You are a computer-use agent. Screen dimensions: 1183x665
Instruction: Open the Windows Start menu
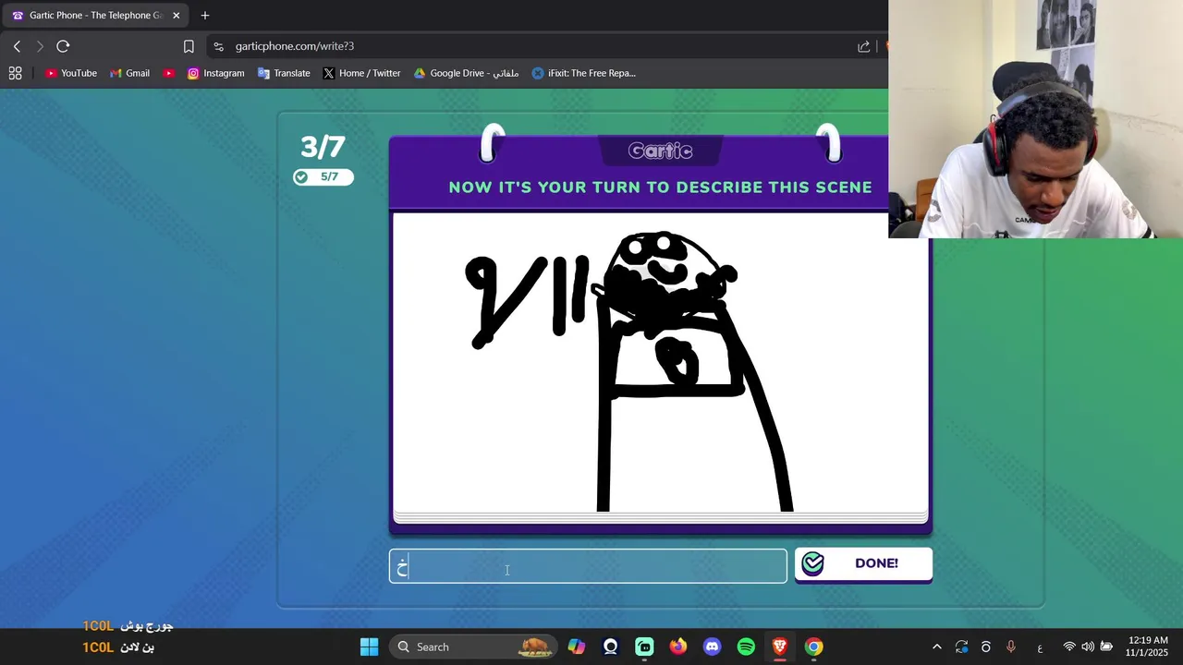click(369, 647)
